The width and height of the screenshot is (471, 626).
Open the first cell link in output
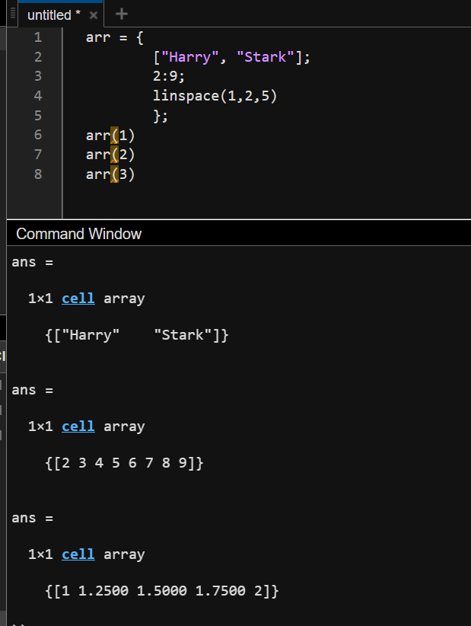tap(78, 299)
